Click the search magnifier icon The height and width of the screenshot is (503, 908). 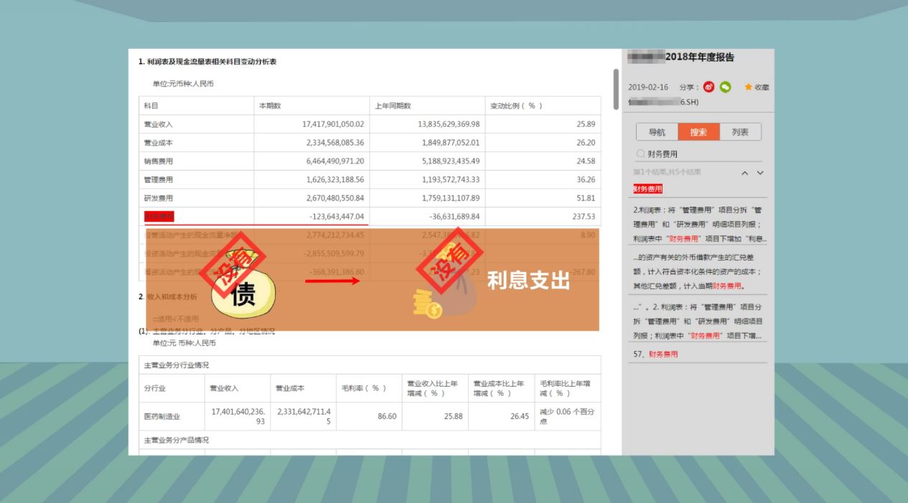[640, 154]
